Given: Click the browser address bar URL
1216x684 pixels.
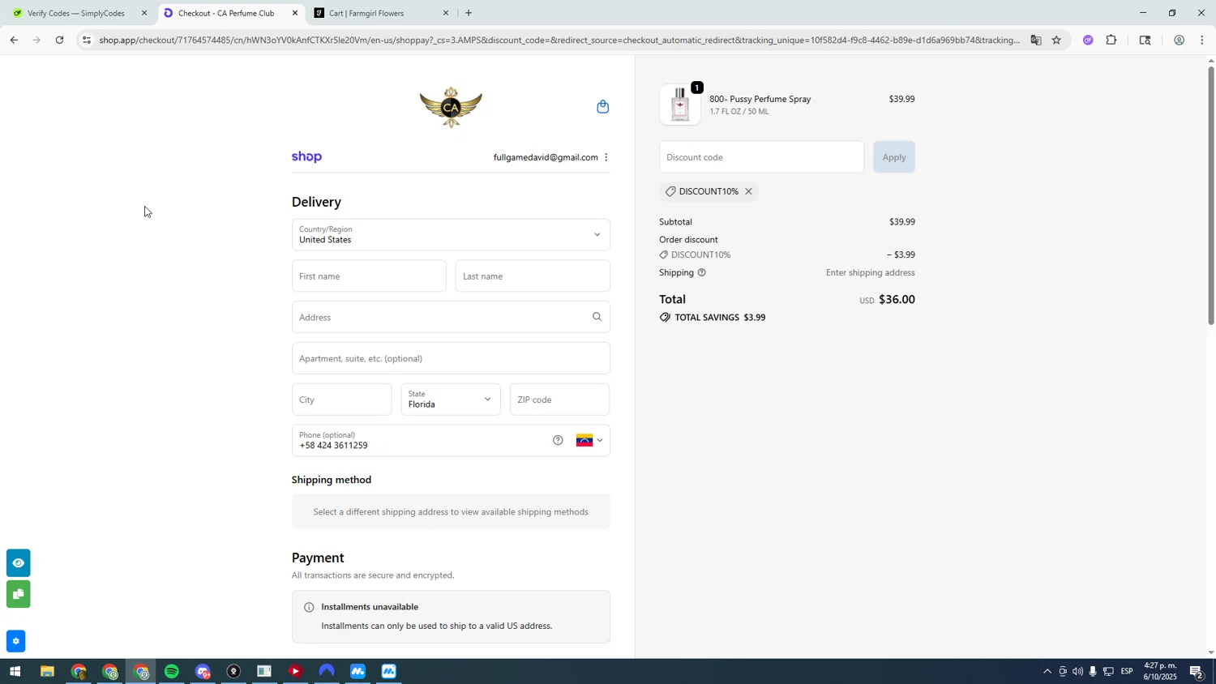Looking at the screenshot, I should click(559, 40).
